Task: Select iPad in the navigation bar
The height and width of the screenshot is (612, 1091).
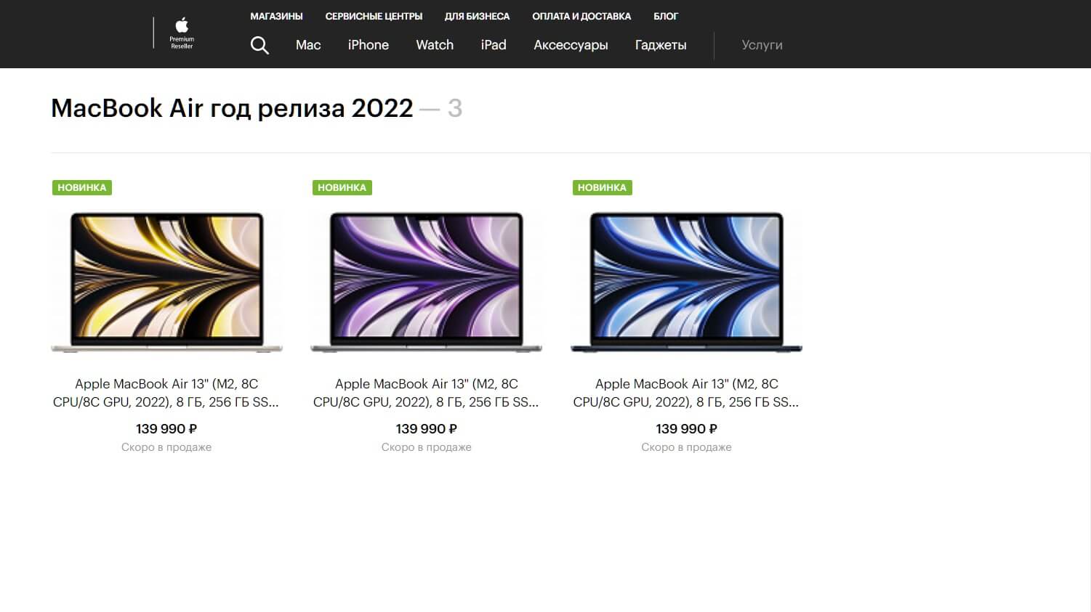Action: coord(494,45)
